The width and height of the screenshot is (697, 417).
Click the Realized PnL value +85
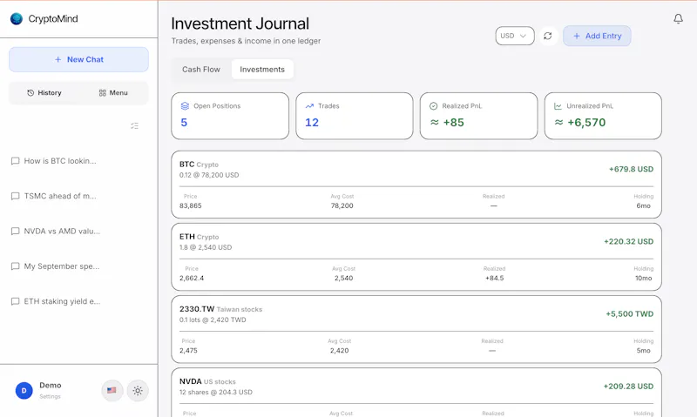pos(447,123)
